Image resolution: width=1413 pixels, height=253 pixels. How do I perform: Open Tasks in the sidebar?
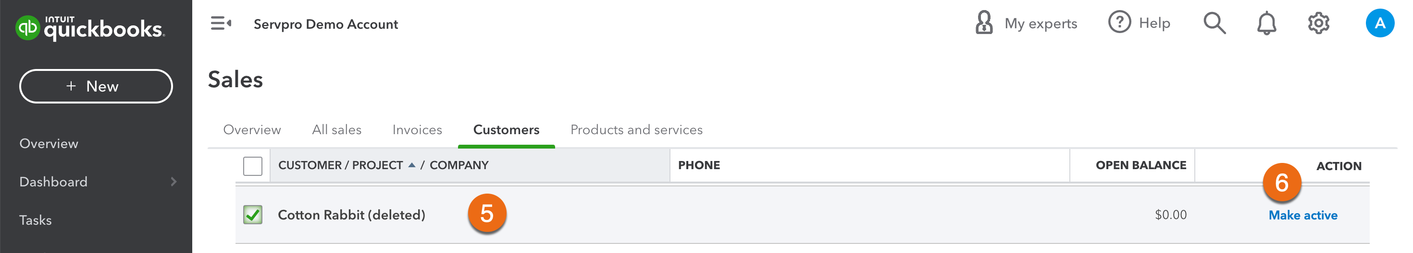pyautogui.click(x=36, y=220)
